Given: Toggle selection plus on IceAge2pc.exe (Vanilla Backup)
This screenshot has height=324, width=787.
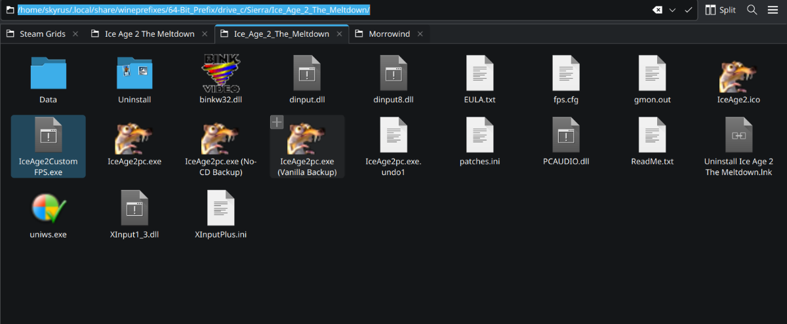Looking at the screenshot, I should [277, 122].
